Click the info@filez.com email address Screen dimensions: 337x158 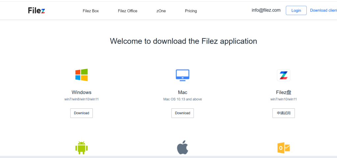tap(266, 10)
